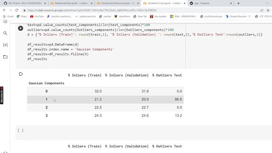Open the Finalize Resume bookmark
This screenshot has width=272, height=153.
[239, 17]
